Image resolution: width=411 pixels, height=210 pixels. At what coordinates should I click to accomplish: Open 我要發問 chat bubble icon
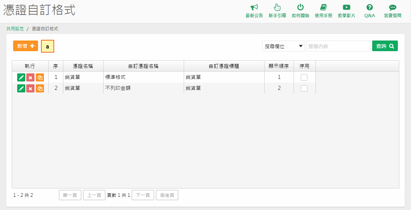point(392,7)
